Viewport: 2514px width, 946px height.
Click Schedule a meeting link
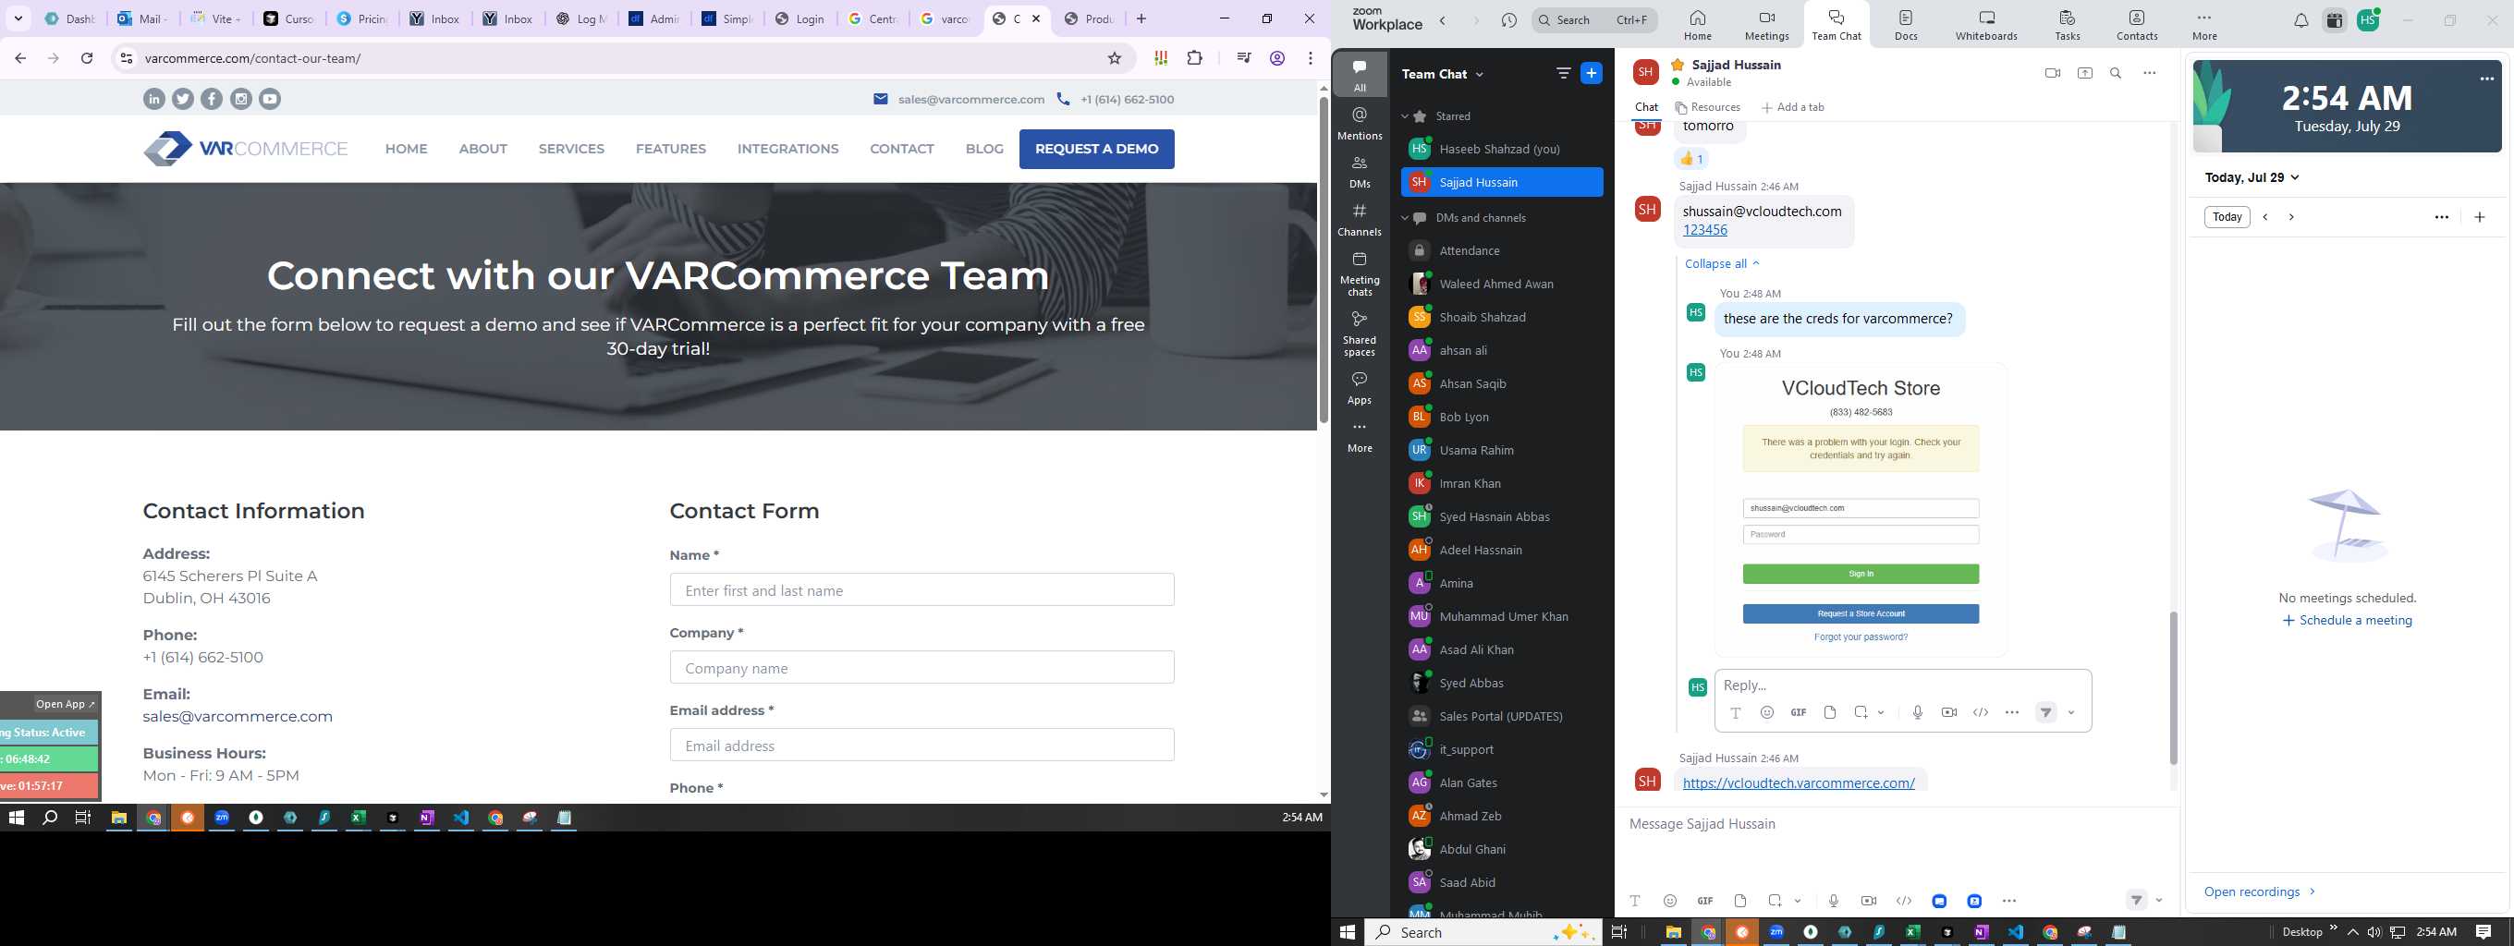pos(2347,620)
